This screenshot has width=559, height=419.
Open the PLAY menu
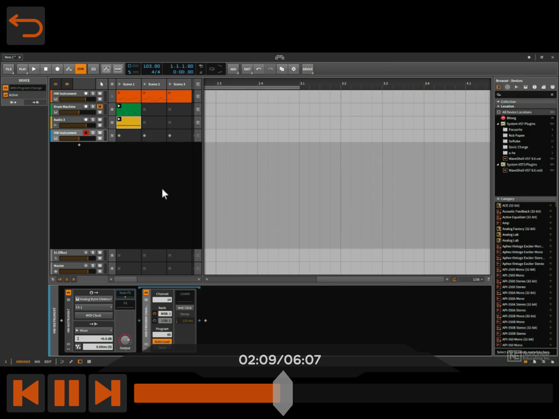(x=22, y=69)
